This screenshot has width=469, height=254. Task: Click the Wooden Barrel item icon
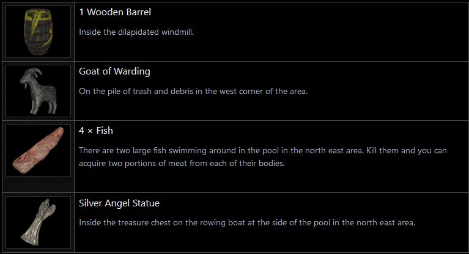coord(38,31)
